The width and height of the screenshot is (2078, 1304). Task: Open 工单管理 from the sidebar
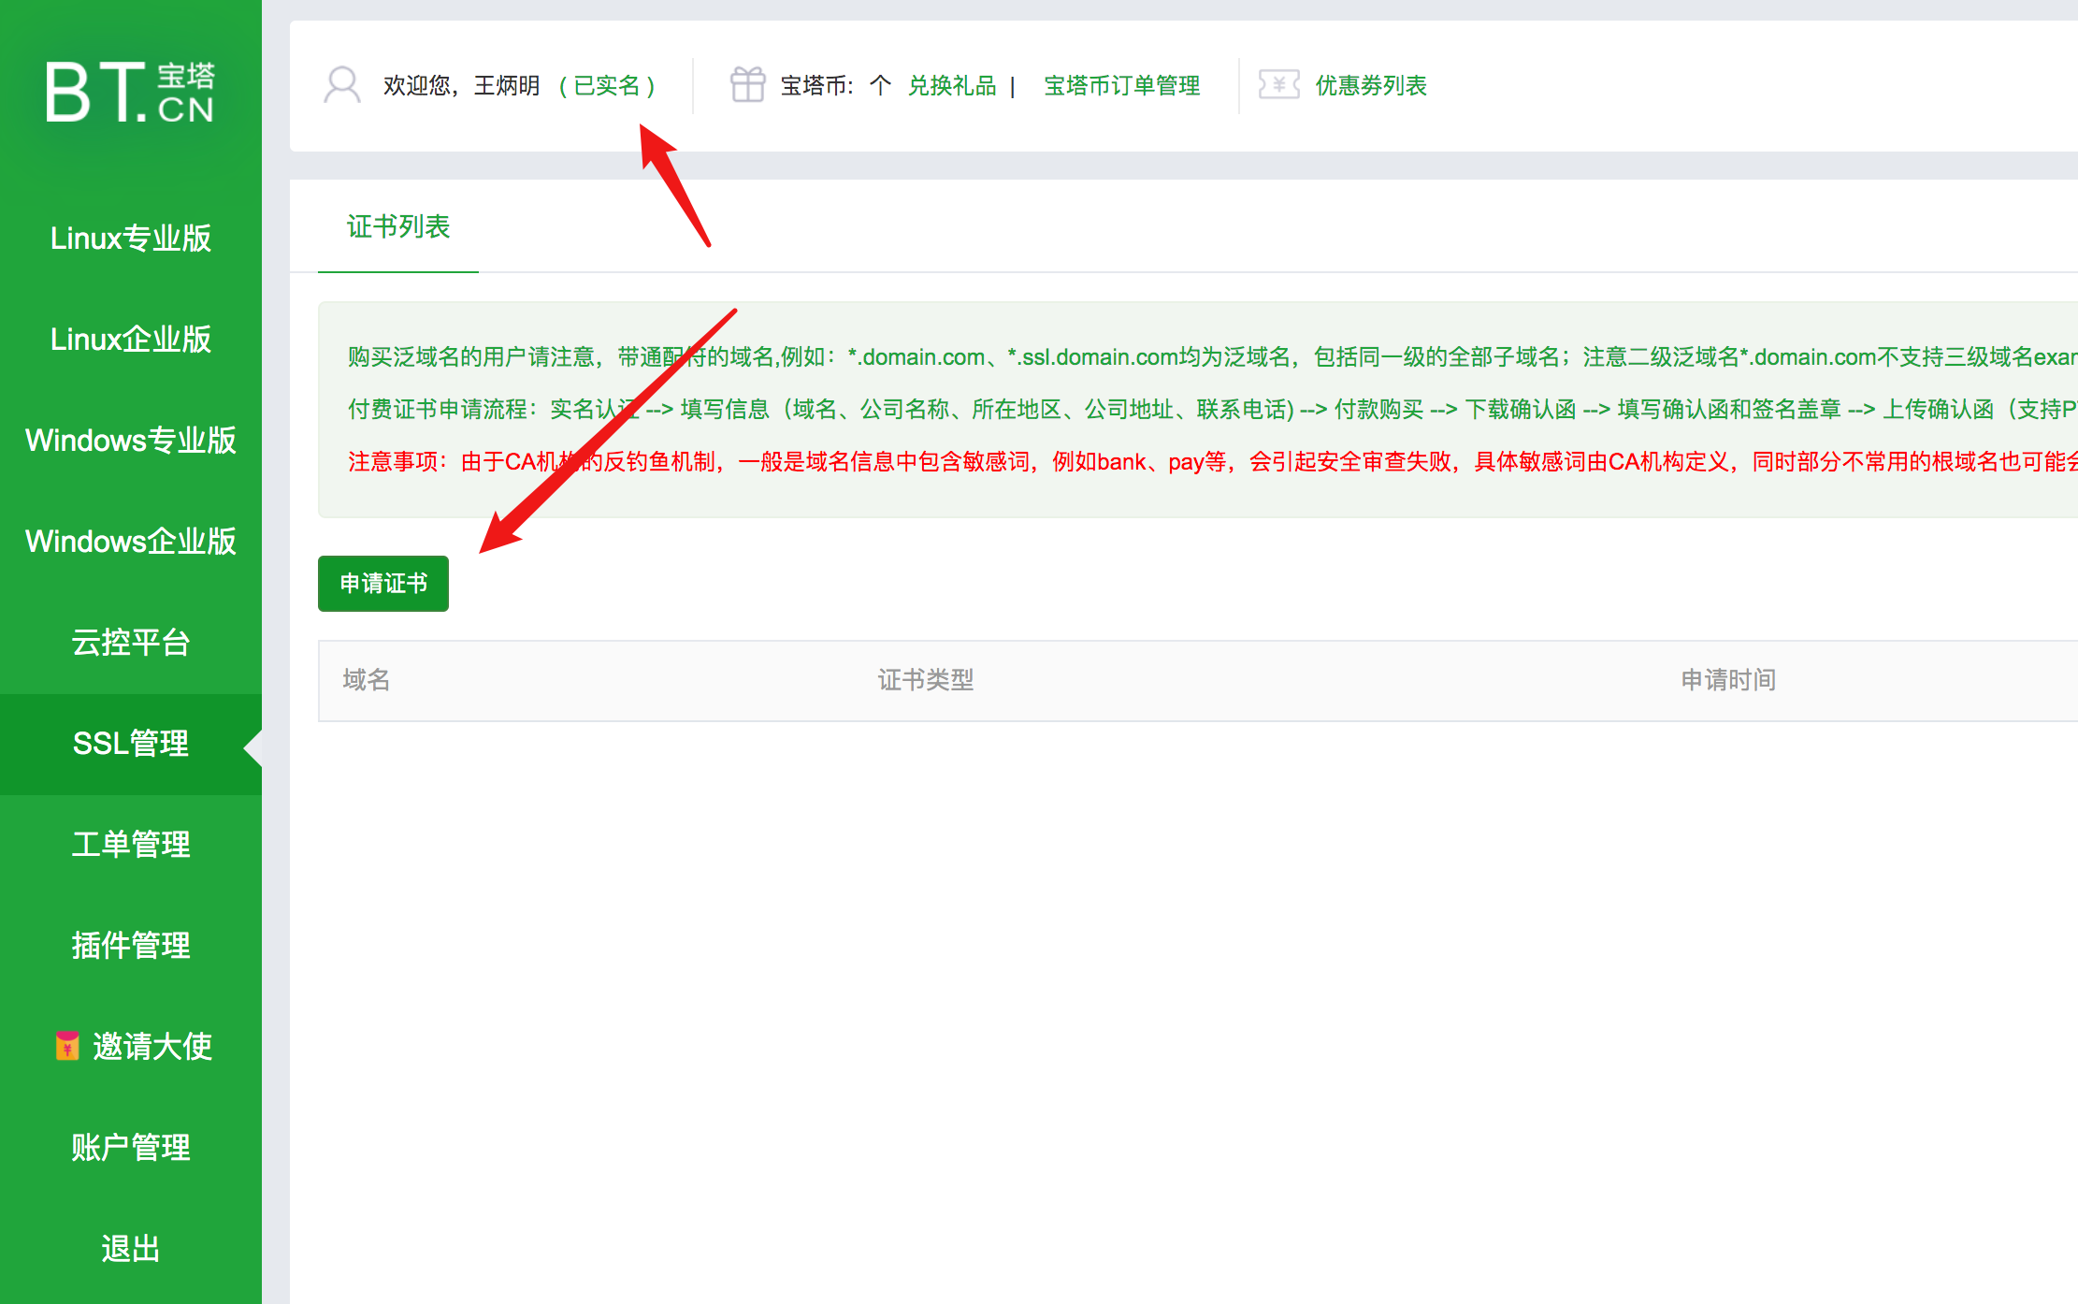[130, 844]
